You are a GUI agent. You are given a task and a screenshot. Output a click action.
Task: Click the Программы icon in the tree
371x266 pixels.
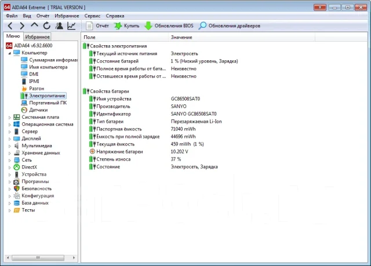(x=17, y=181)
